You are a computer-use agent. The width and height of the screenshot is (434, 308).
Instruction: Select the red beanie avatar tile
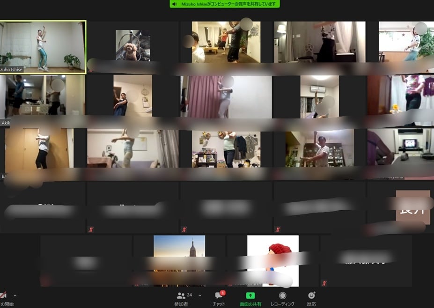click(273, 261)
